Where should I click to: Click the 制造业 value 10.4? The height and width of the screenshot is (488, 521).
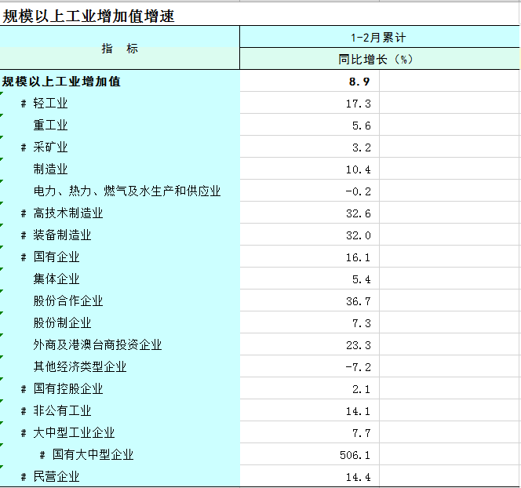[x=358, y=169]
